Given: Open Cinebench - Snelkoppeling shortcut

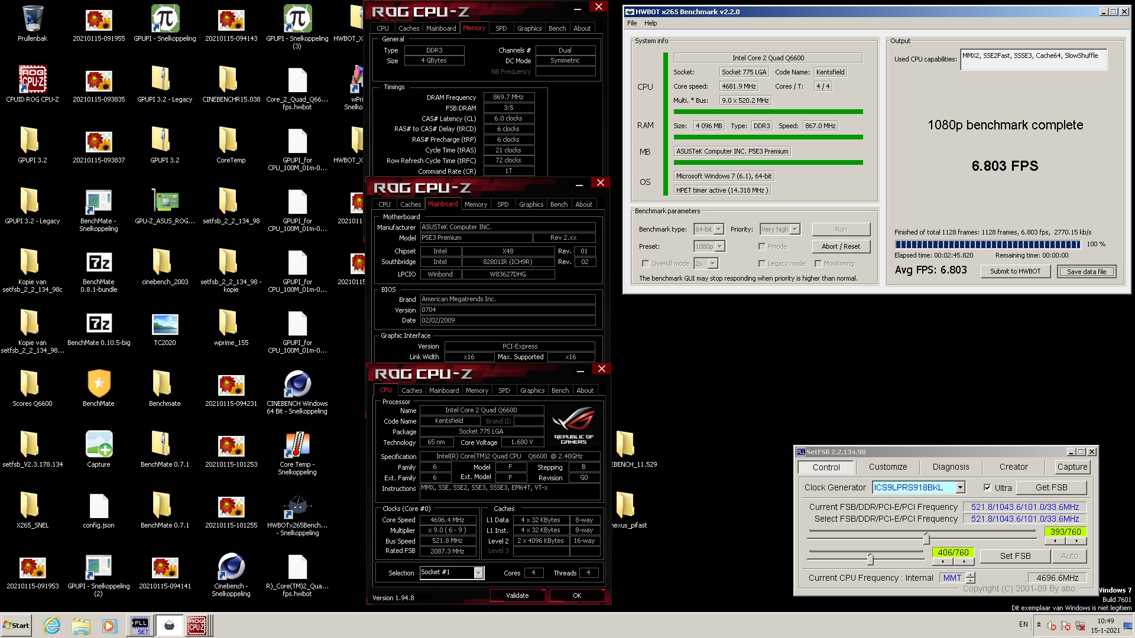Looking at the screenshot, I should [231, 575].
